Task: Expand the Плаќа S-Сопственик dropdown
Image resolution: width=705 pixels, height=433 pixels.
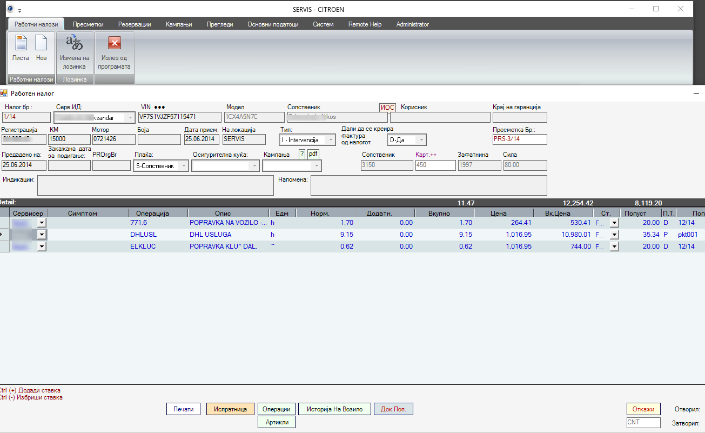Action: coord(184,166)
